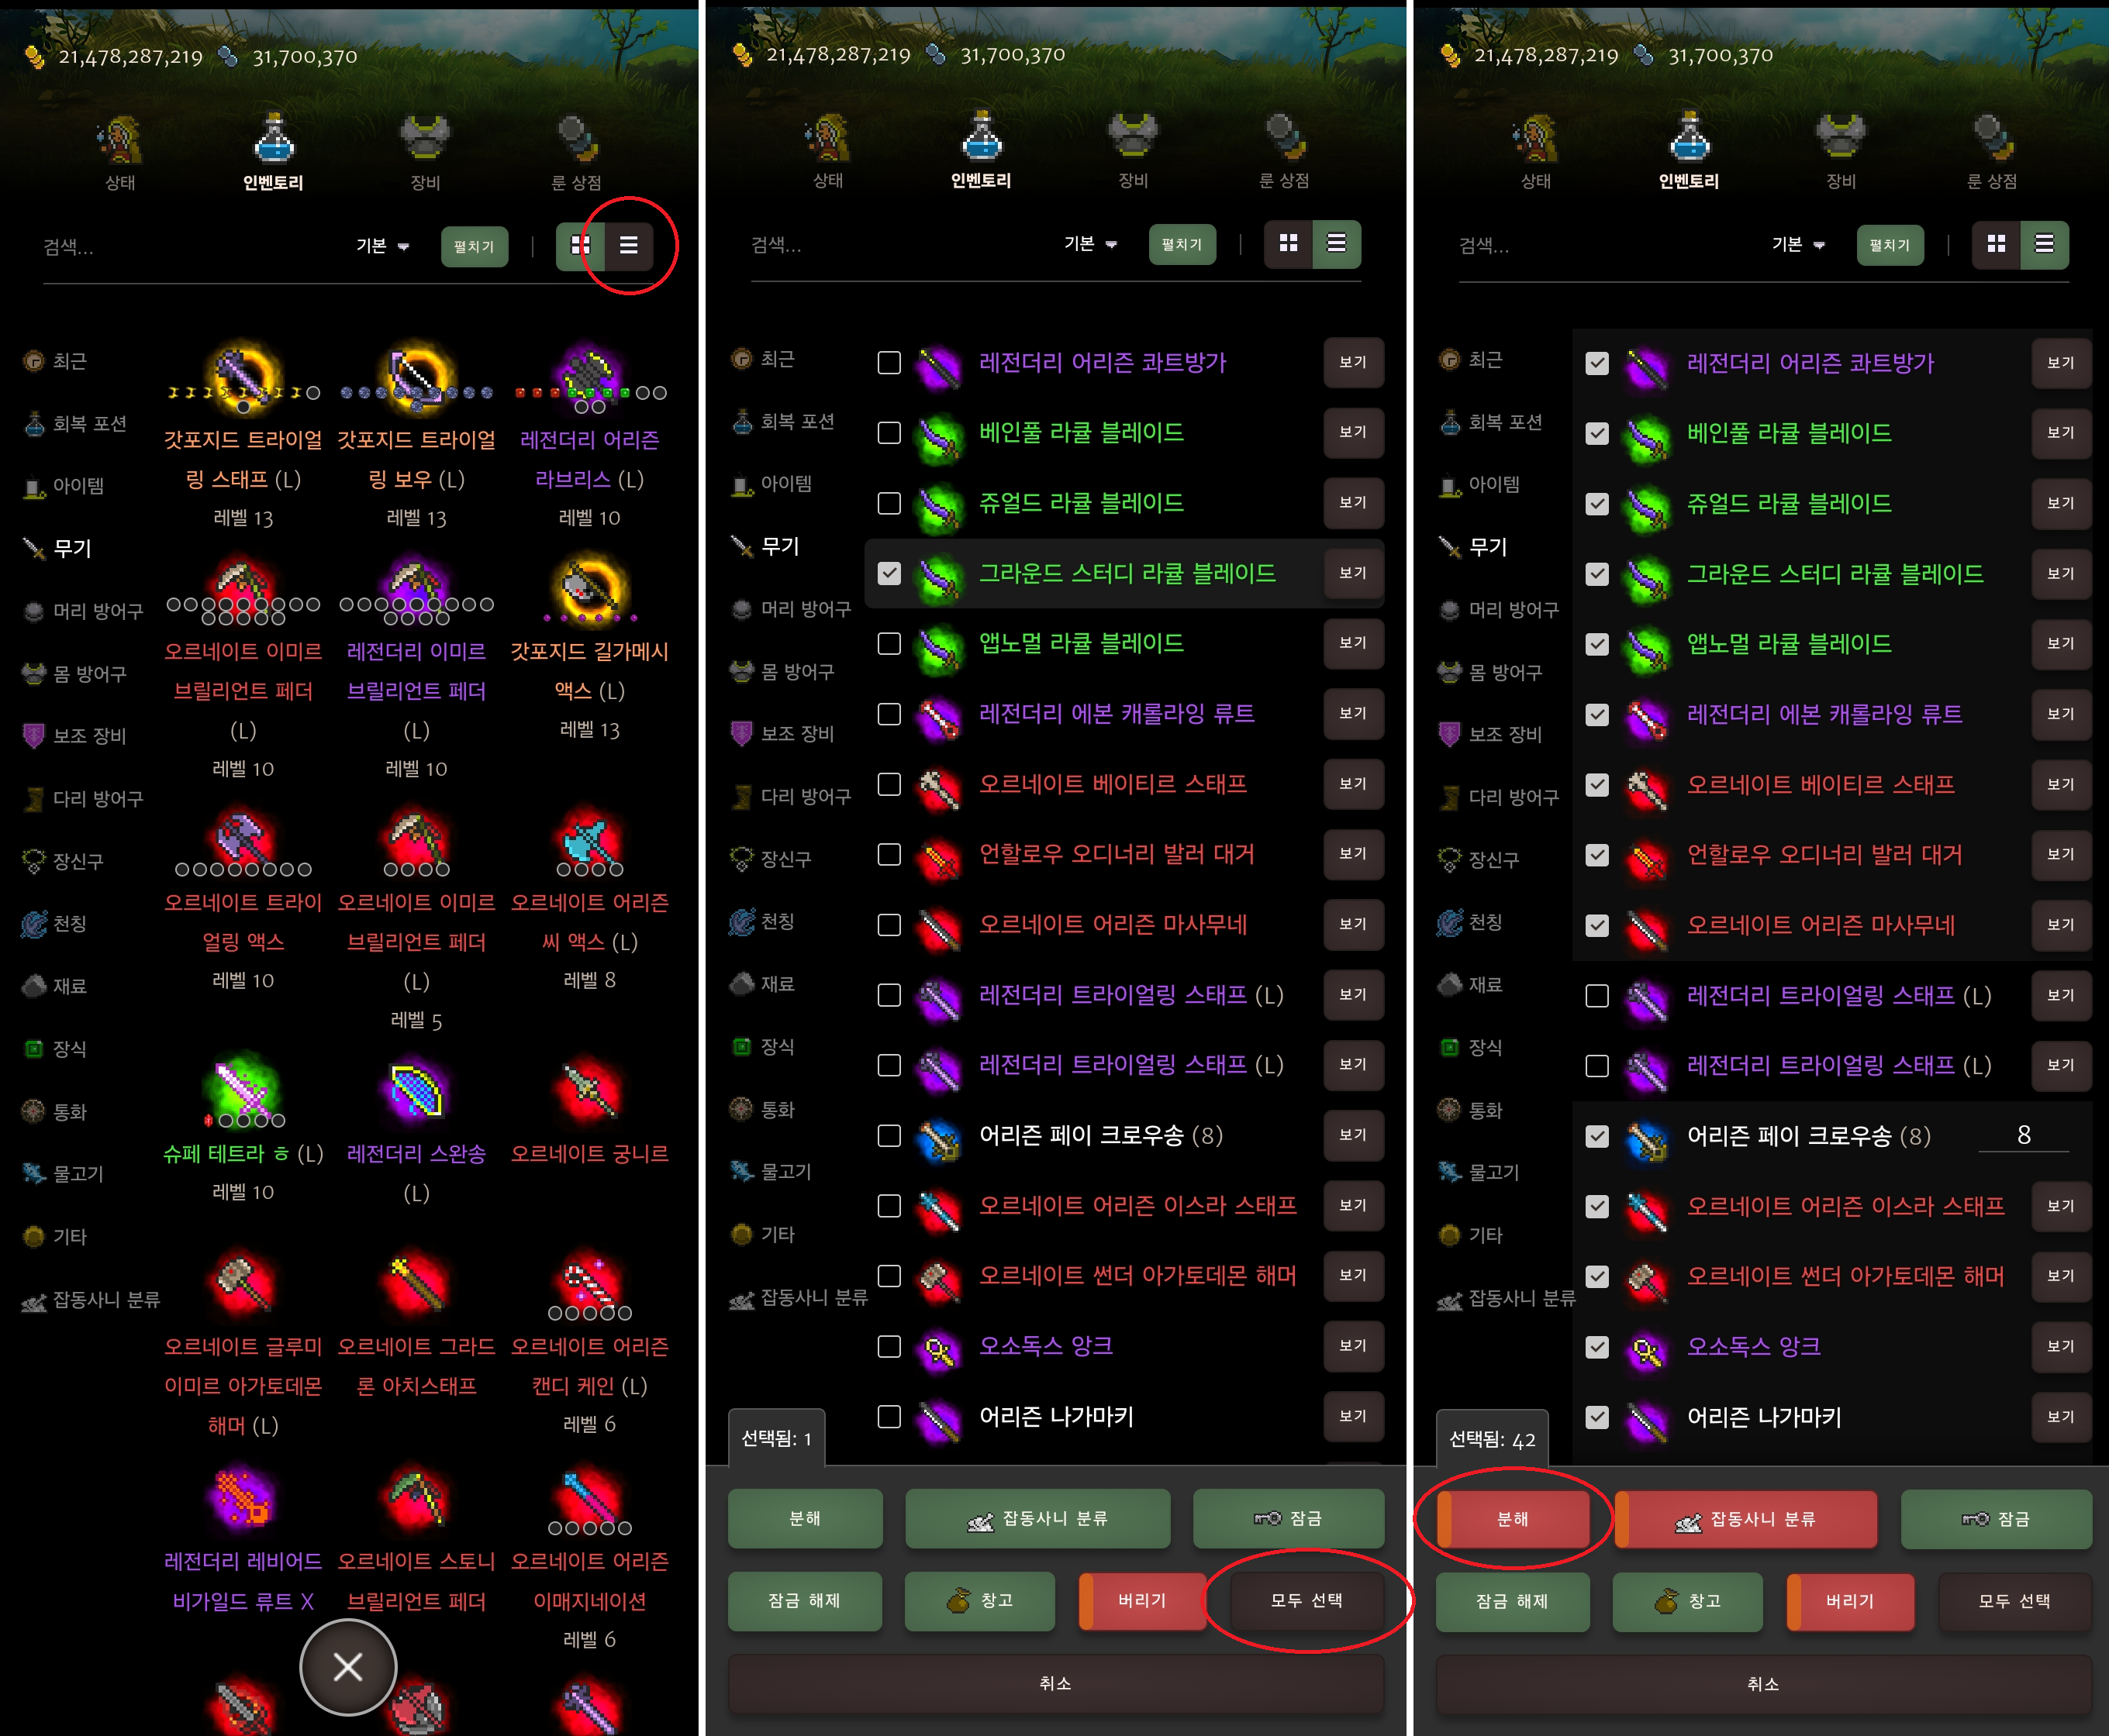Click 창고 button in middle panel
2109x1736 pixels.
[x=979, y=1601]
